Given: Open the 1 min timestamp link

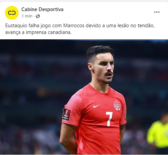Looking at the screenshot, I should pyautogui.click(x=27, y=16).
